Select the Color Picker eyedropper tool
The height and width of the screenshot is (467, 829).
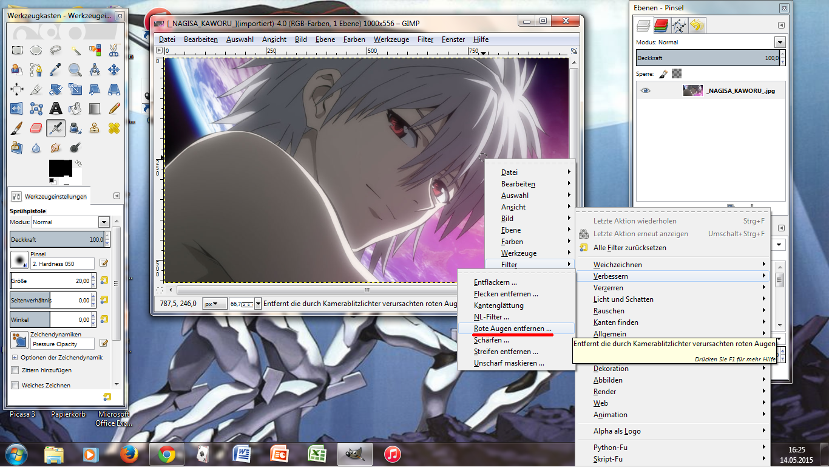tap(56, 70)
